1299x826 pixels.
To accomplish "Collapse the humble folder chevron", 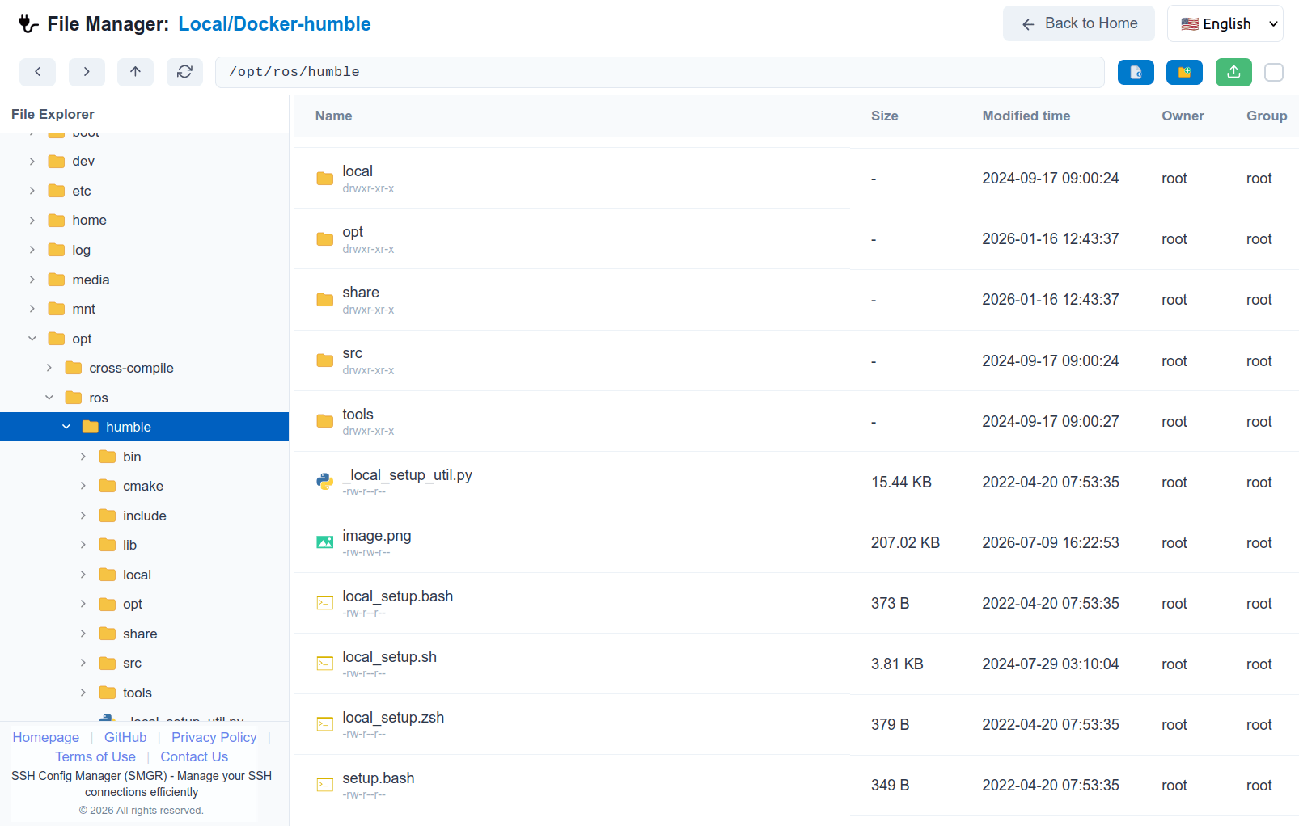I will [66, 427].
